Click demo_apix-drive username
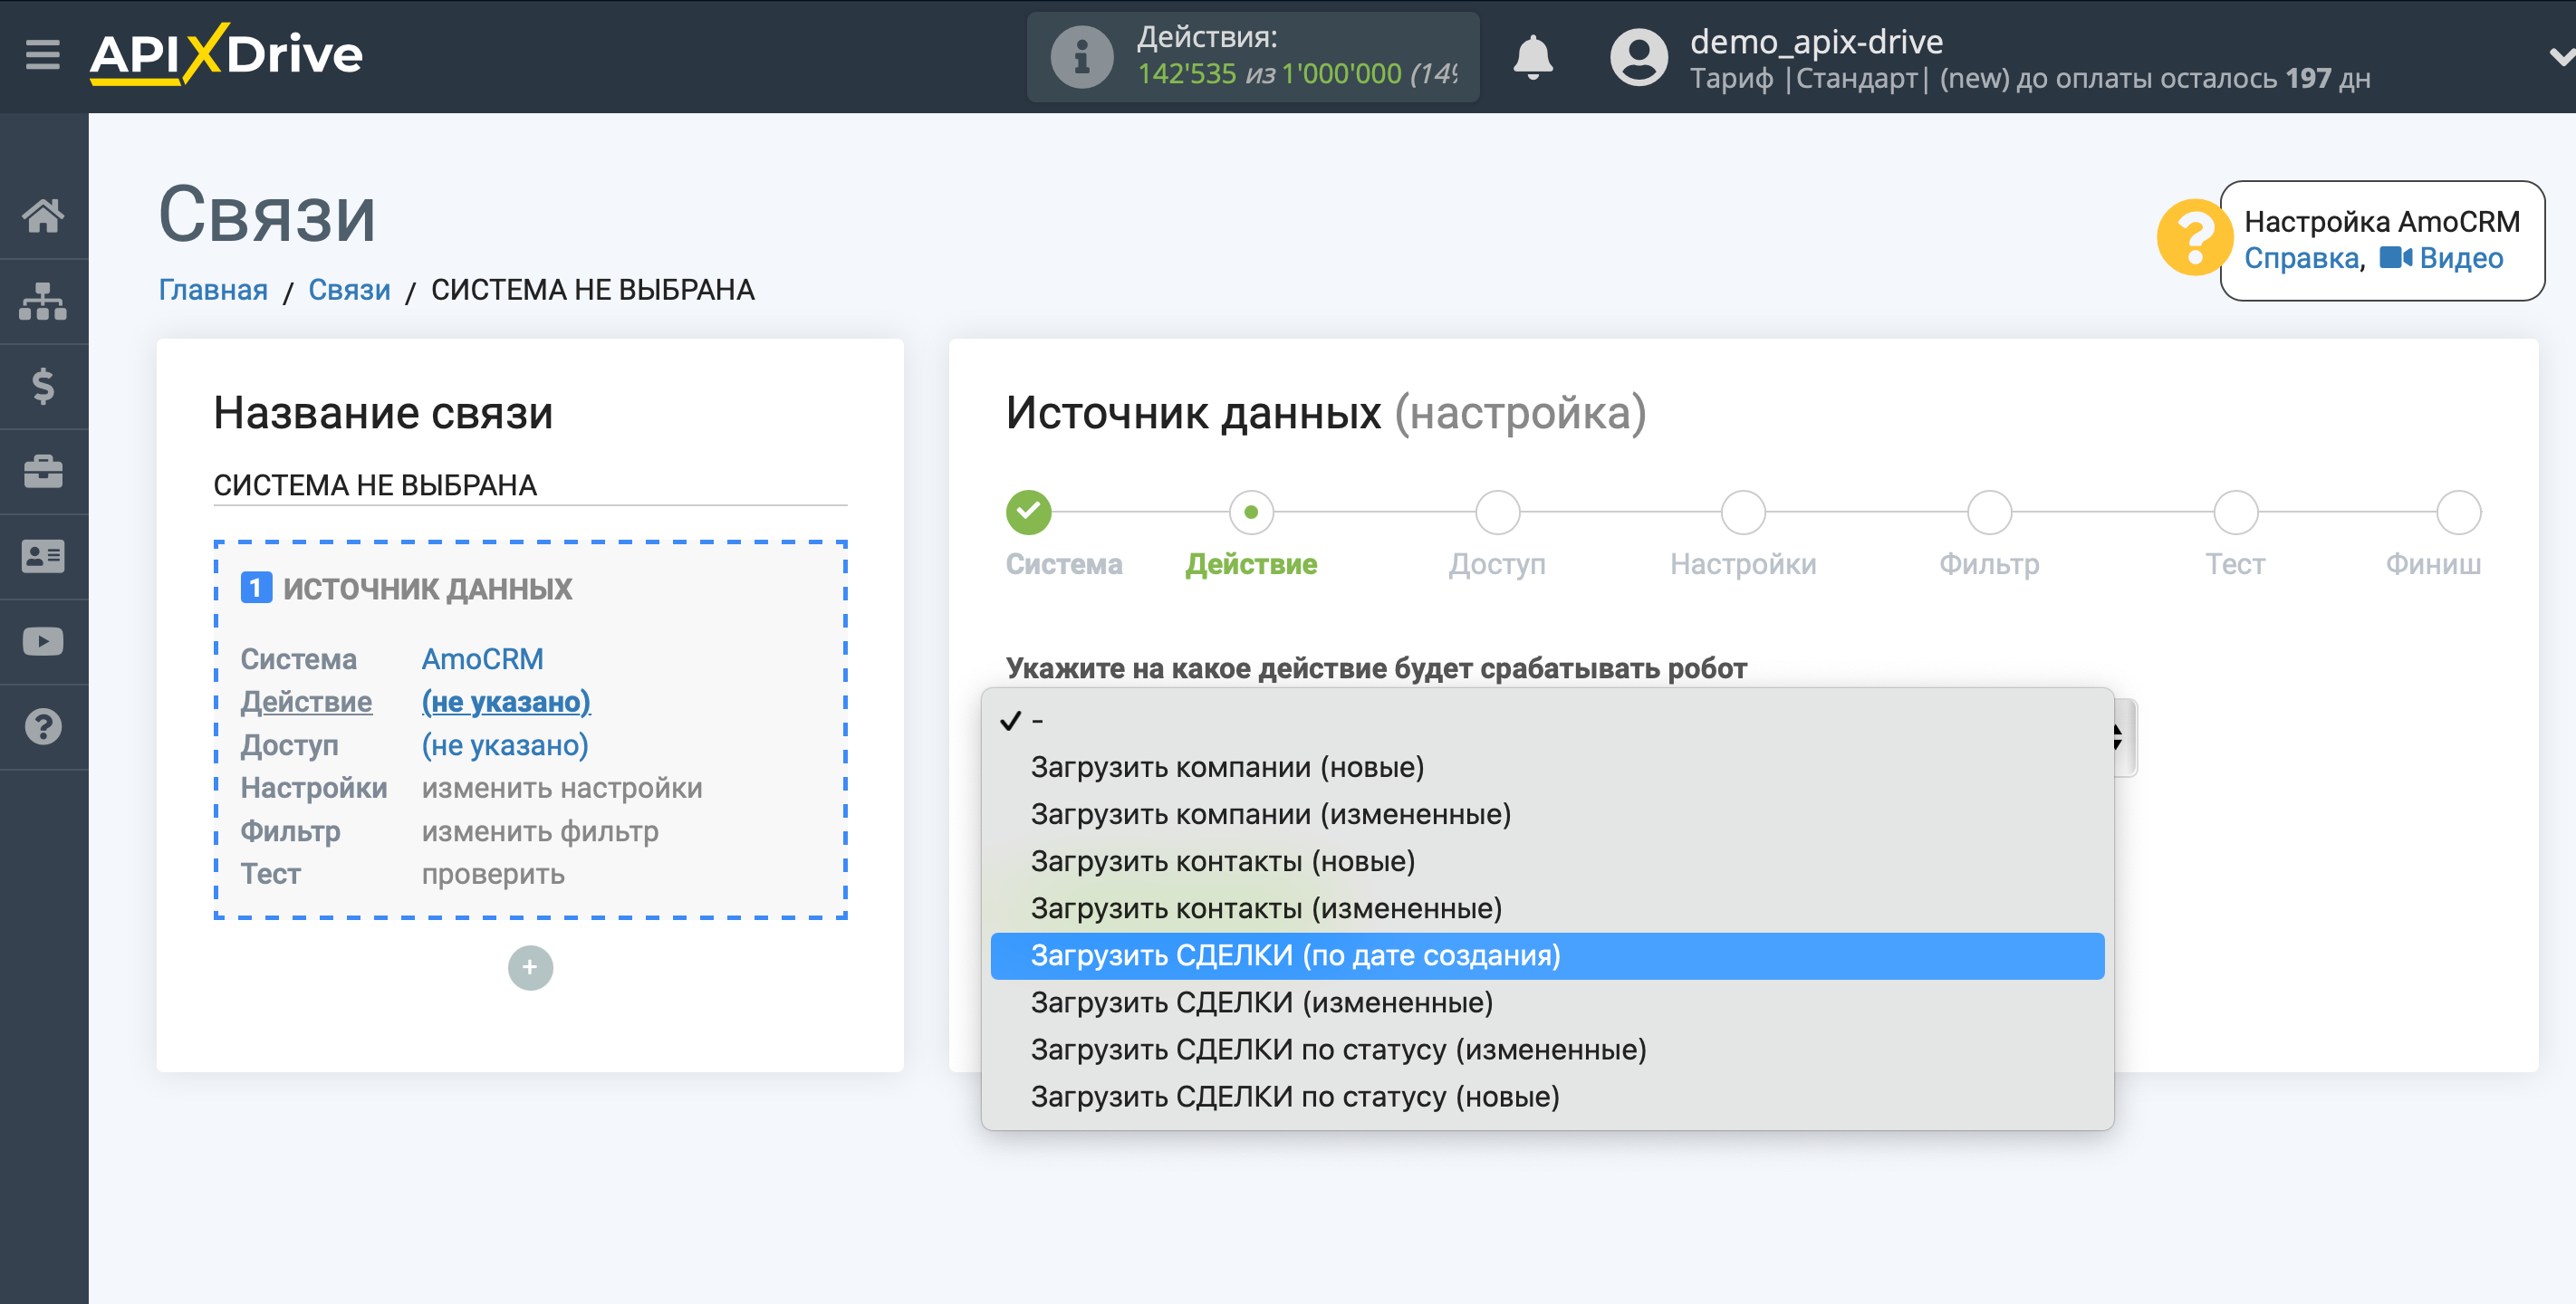The width and height of the screenshot is (2576, 1304). (x=1816, y=42)
